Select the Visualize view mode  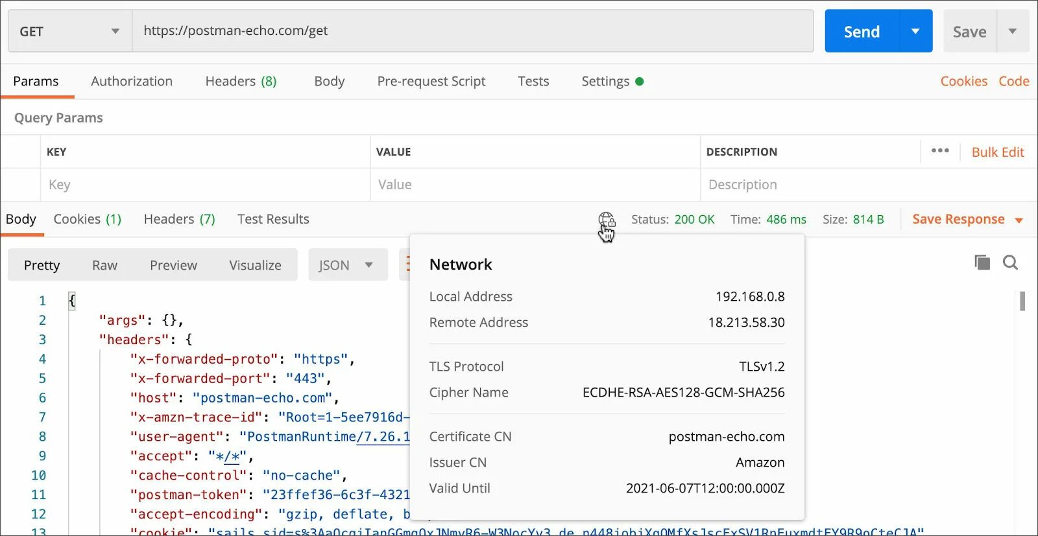[255, 265]
